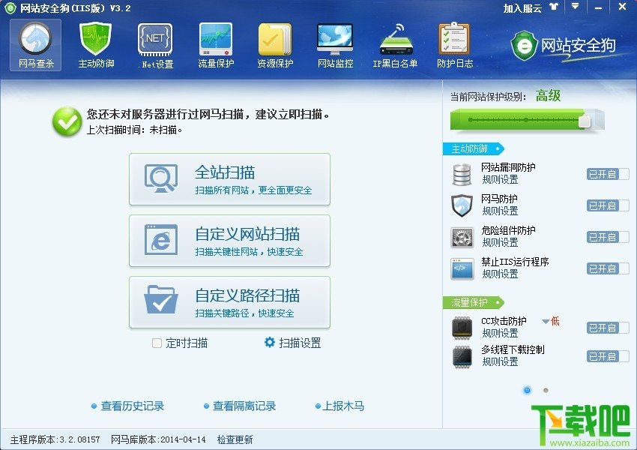Screen dimensions: 637x450
Task: Open 规则设置 under CC攻击防护
Action: coord(500,333)
